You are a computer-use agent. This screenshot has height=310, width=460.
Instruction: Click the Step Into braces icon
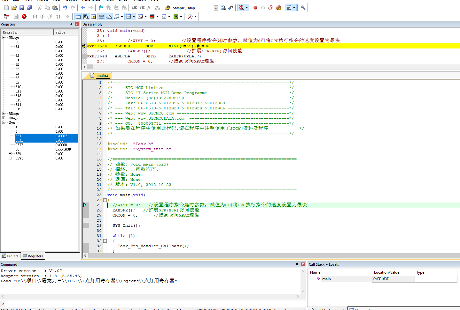[x=35, y=17]
